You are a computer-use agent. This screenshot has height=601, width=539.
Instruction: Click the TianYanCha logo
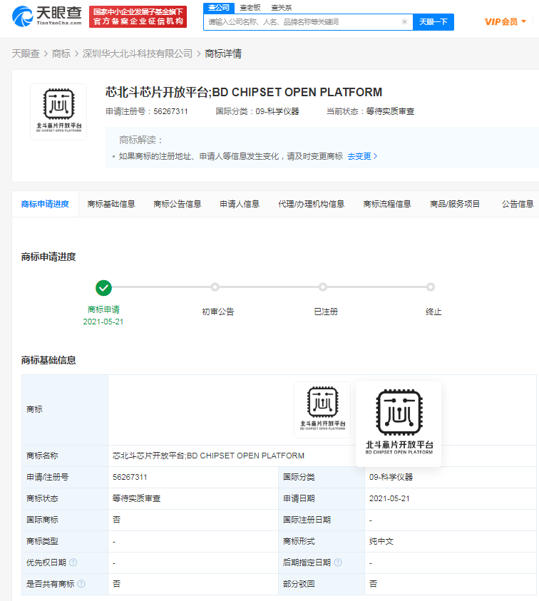[47, 16]
